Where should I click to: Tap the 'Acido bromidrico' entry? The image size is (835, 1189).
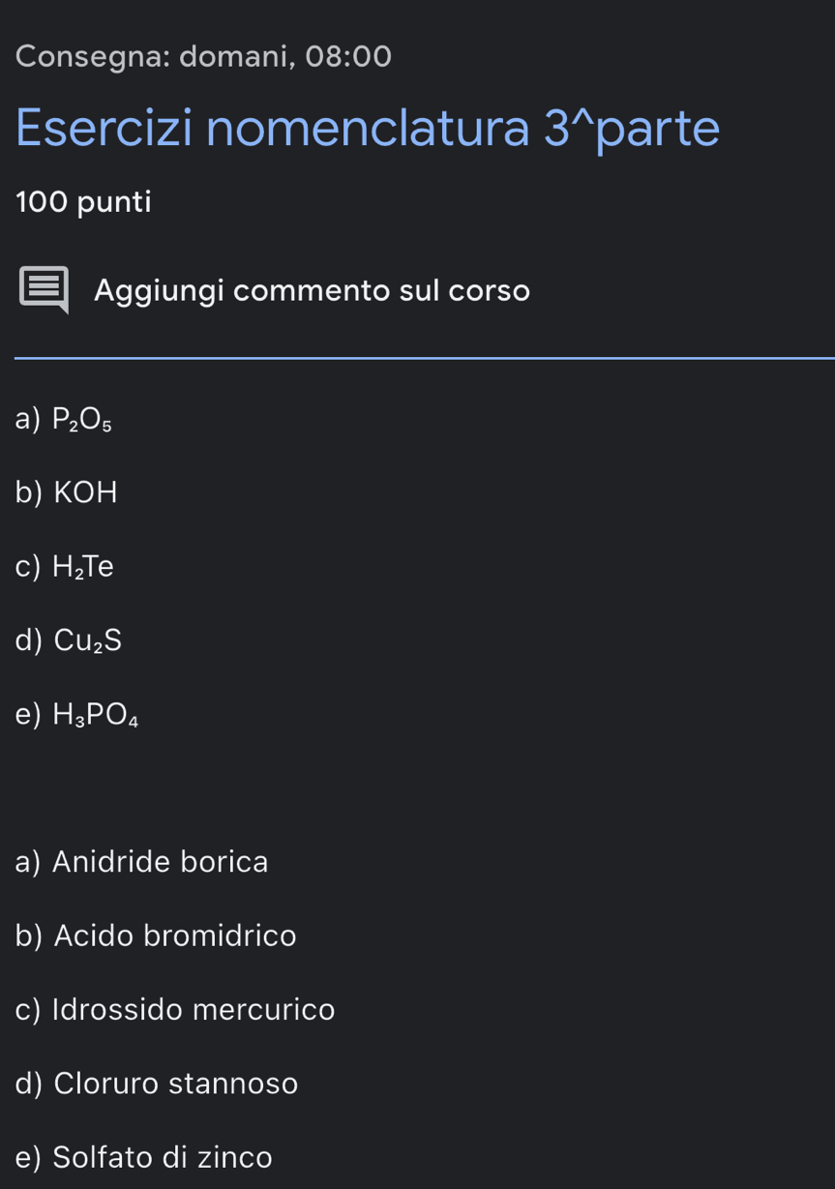(x=175, y=936)
